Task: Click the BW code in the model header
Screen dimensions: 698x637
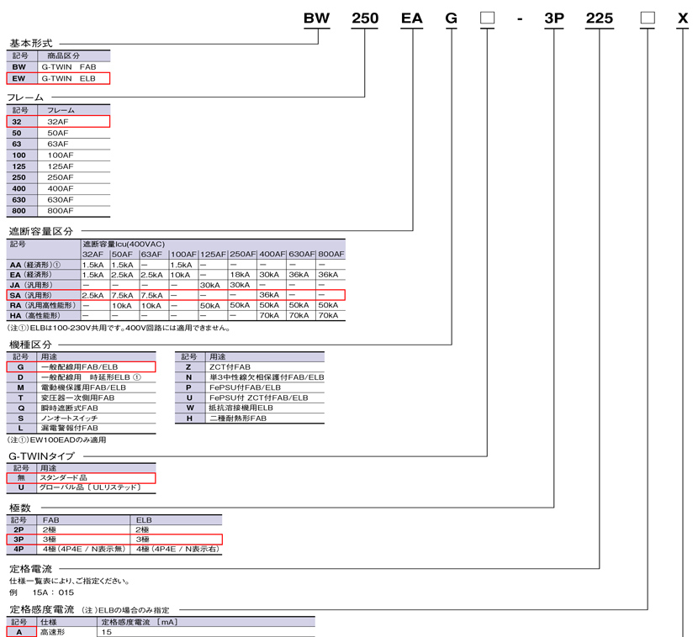Action: [316, 18]
